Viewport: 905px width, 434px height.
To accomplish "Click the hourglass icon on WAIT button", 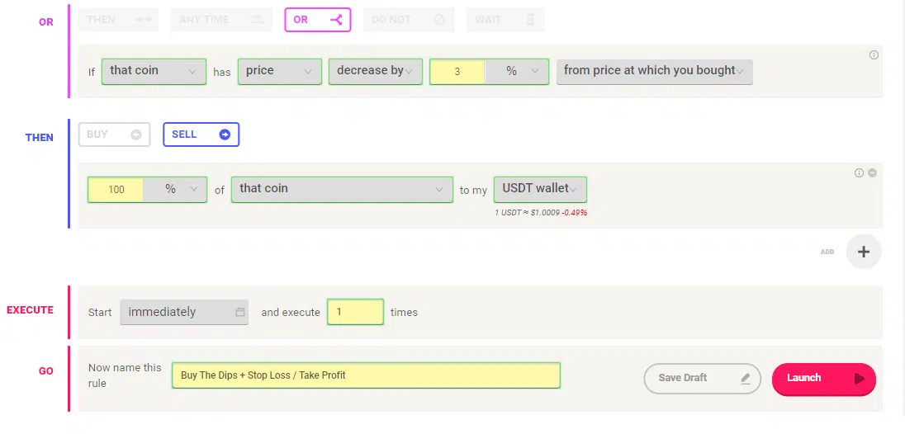I will point(530,20).
